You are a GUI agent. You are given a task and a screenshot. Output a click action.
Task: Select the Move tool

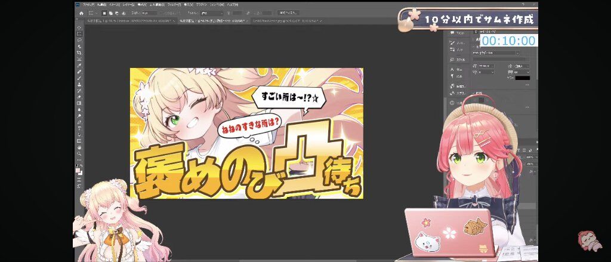coord(79,27)
